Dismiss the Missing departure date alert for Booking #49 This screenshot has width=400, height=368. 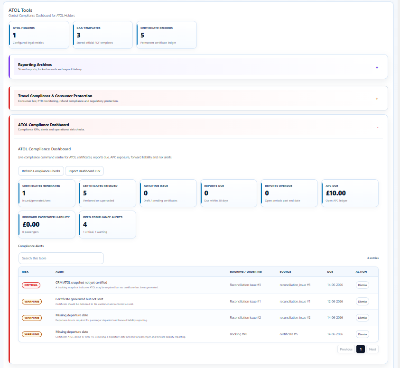point(362,334)
